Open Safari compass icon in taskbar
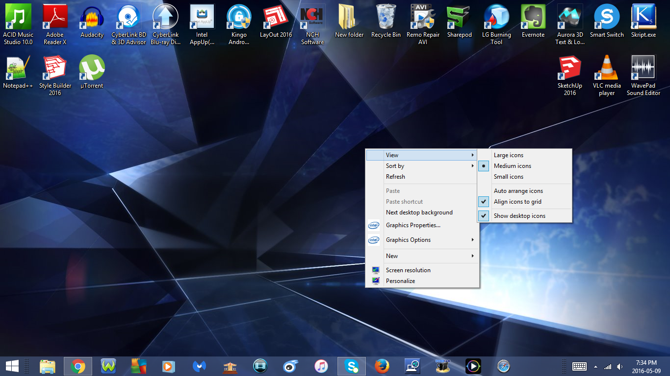670x376 pixels. click(x=503, y=366)
